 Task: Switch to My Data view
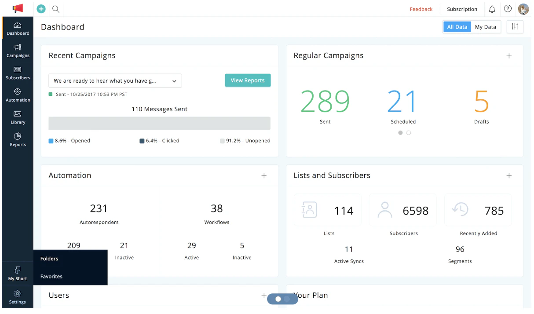(x=485, y=27)
